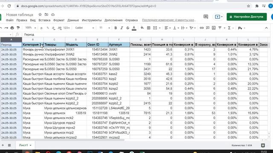The width and height of the screenshot is (273, 153).
Task: Print the spreadsheet
Action: tap(12, 28)
